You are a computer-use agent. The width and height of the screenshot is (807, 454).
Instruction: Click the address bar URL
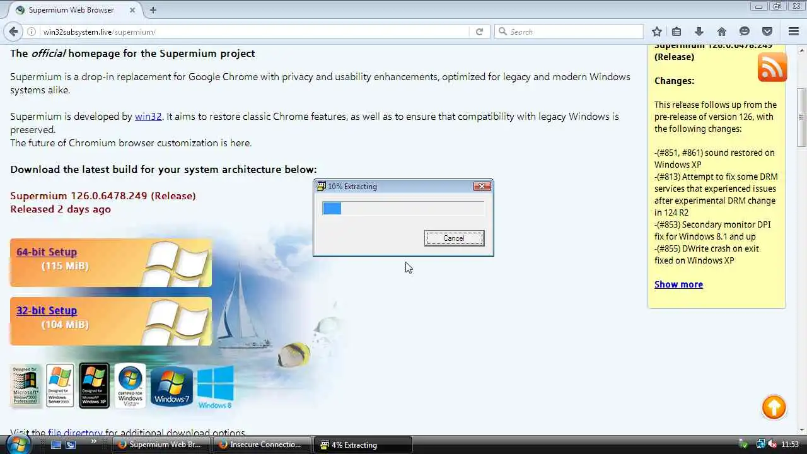point(99,32)
